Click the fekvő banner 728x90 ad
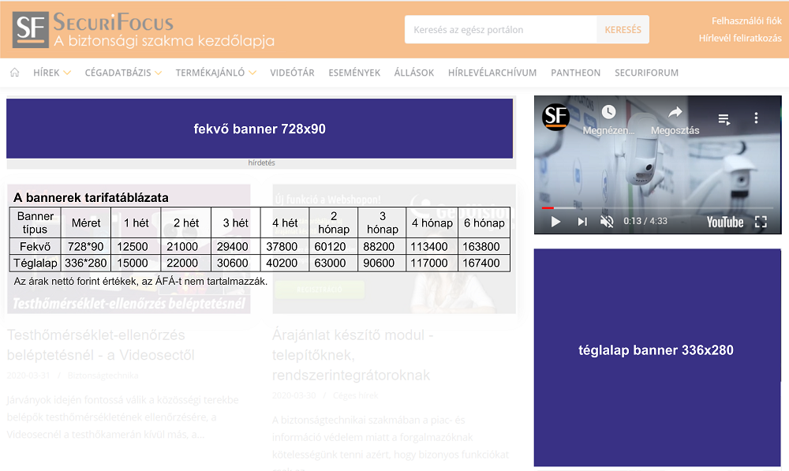789x471 pixels. (260, 129)
